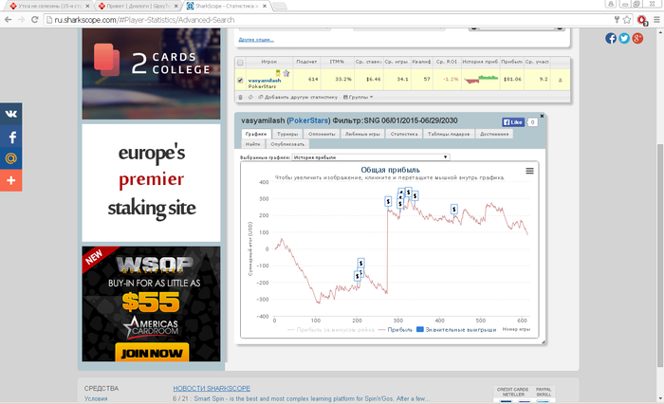Viewport: 664px width, 404px height.
Task: Uncheck the vasyamilash row checkbox
Action: 241,80
